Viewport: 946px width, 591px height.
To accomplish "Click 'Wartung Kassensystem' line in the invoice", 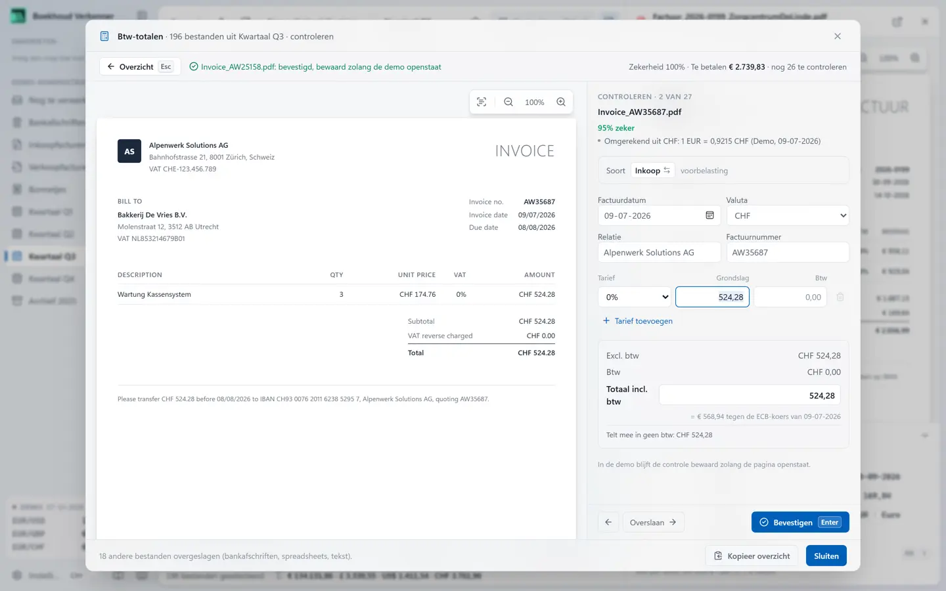I will (154, 294).
